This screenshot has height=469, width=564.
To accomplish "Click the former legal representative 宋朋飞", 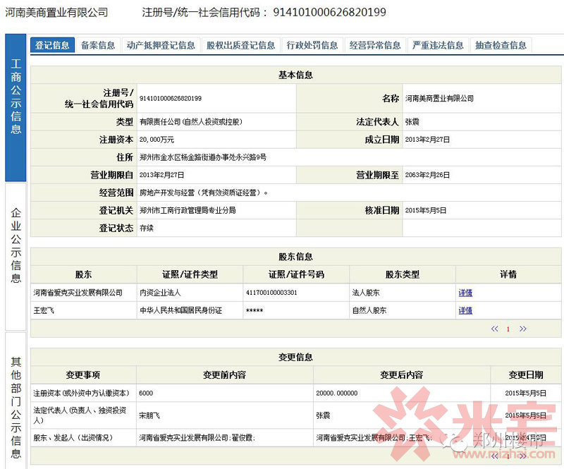I will point(149,415).
